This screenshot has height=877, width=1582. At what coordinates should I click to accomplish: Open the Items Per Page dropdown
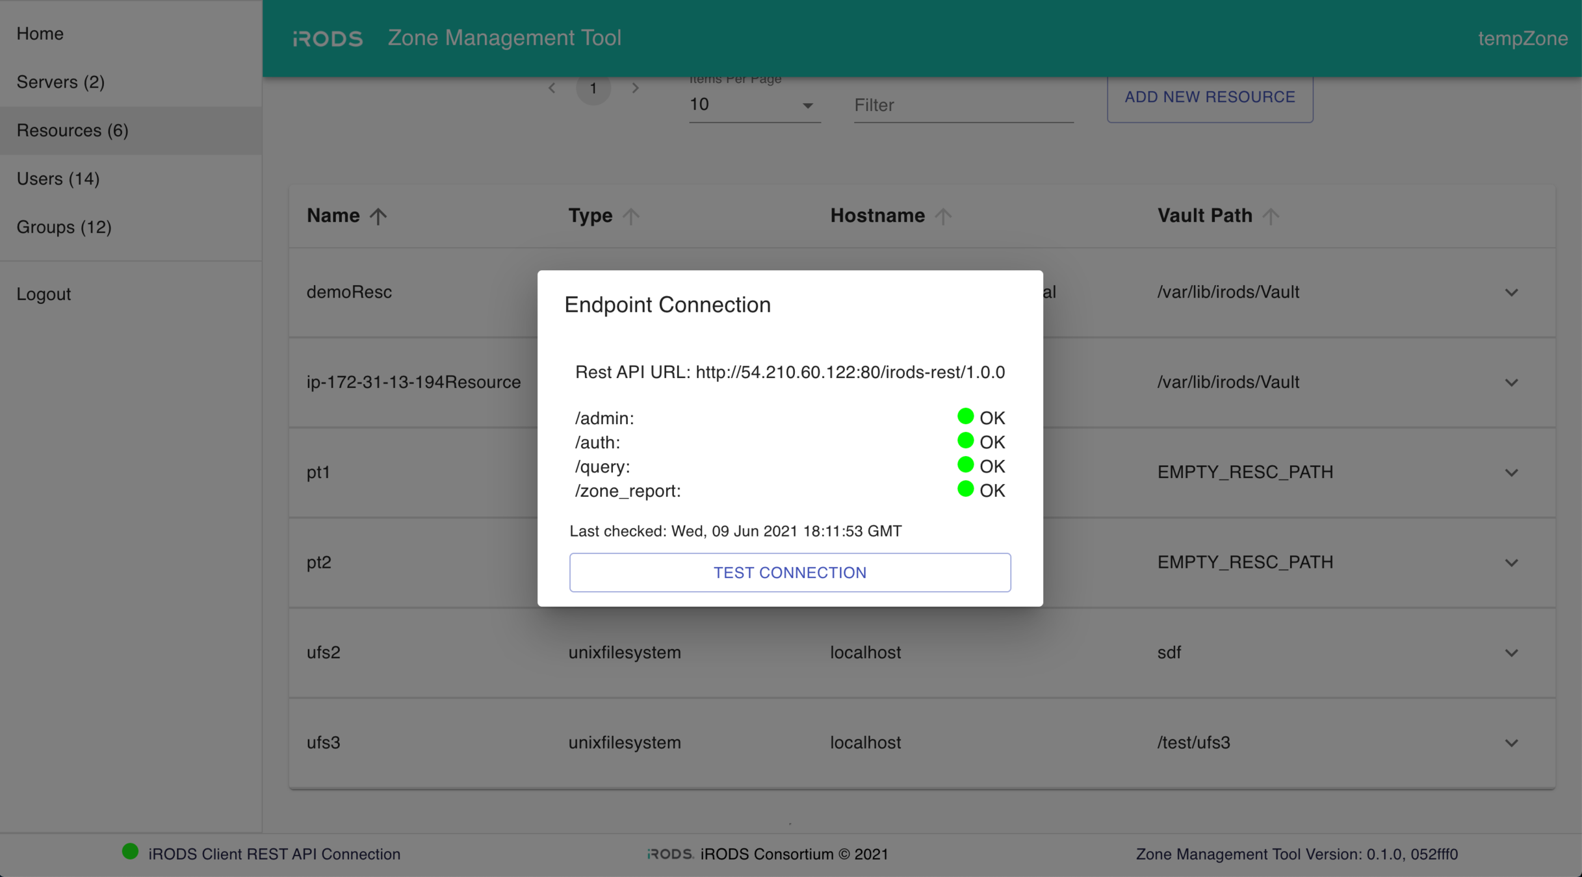point(754,105)
